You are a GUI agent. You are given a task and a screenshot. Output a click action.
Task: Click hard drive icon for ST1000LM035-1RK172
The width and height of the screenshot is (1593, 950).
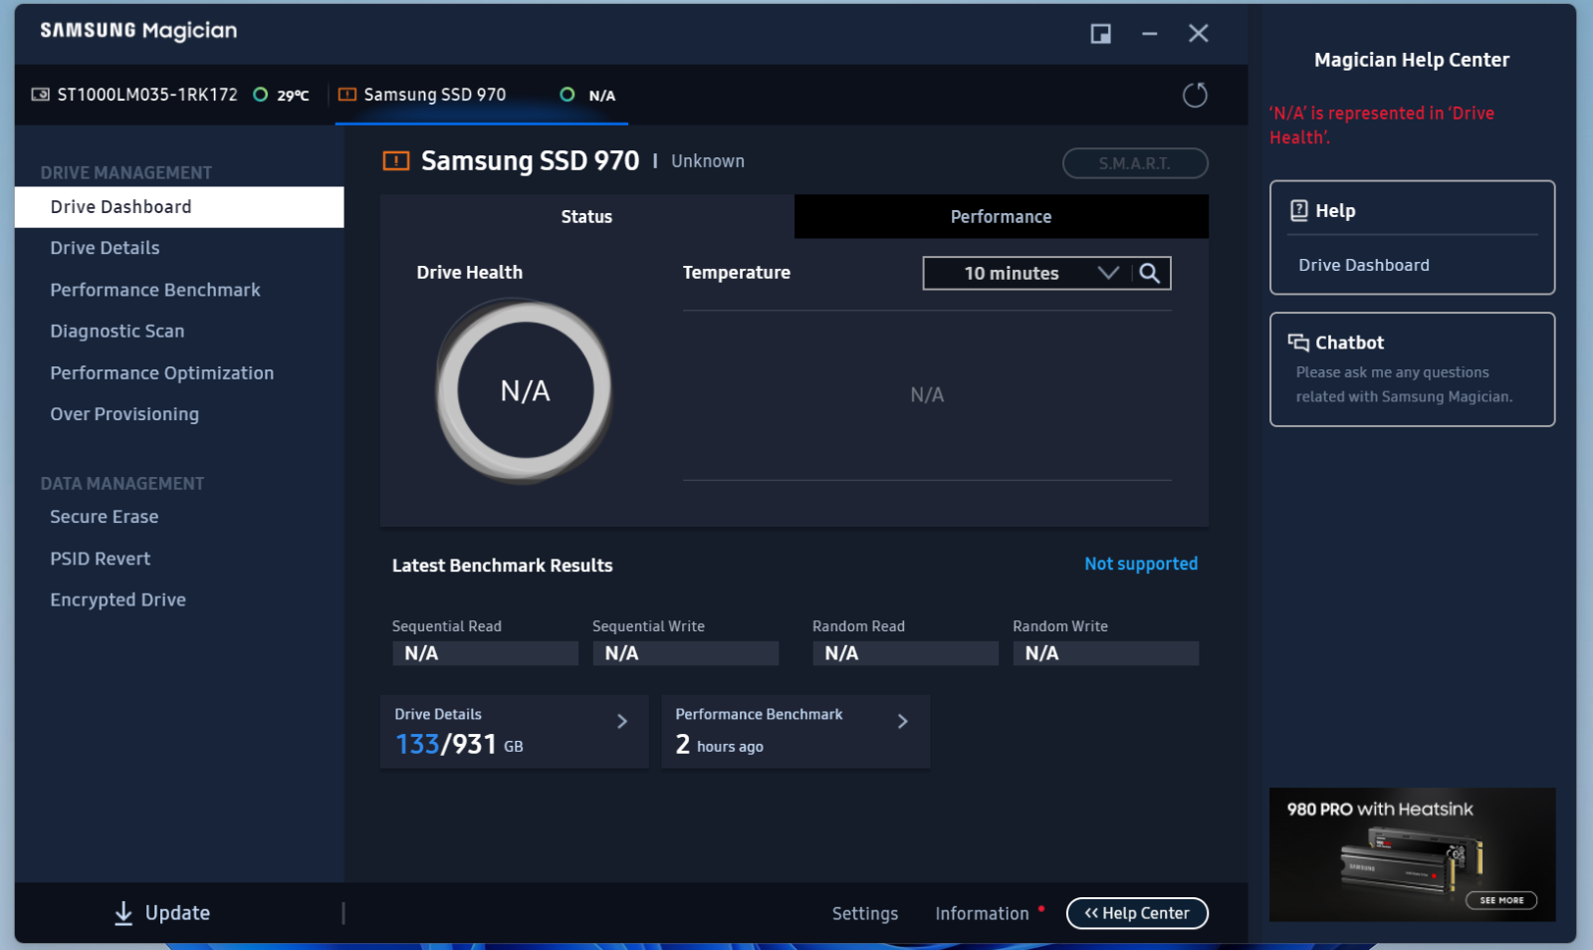41,95
